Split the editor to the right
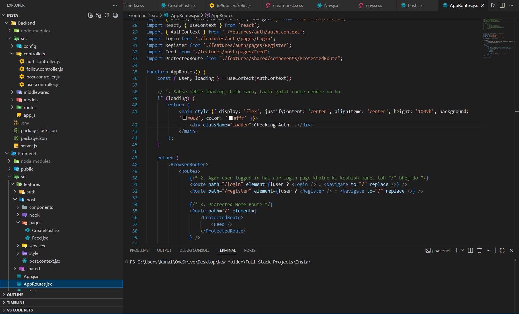The image size is (519, 314). (x=502, y=5)
